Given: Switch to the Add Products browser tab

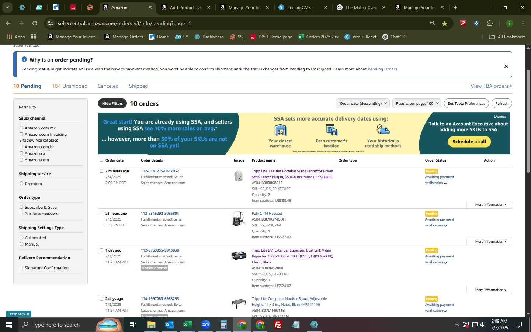Looking at the screenshot, I should coord(186,7).
